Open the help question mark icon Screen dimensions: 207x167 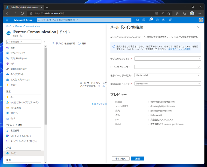tap(164, 20)
